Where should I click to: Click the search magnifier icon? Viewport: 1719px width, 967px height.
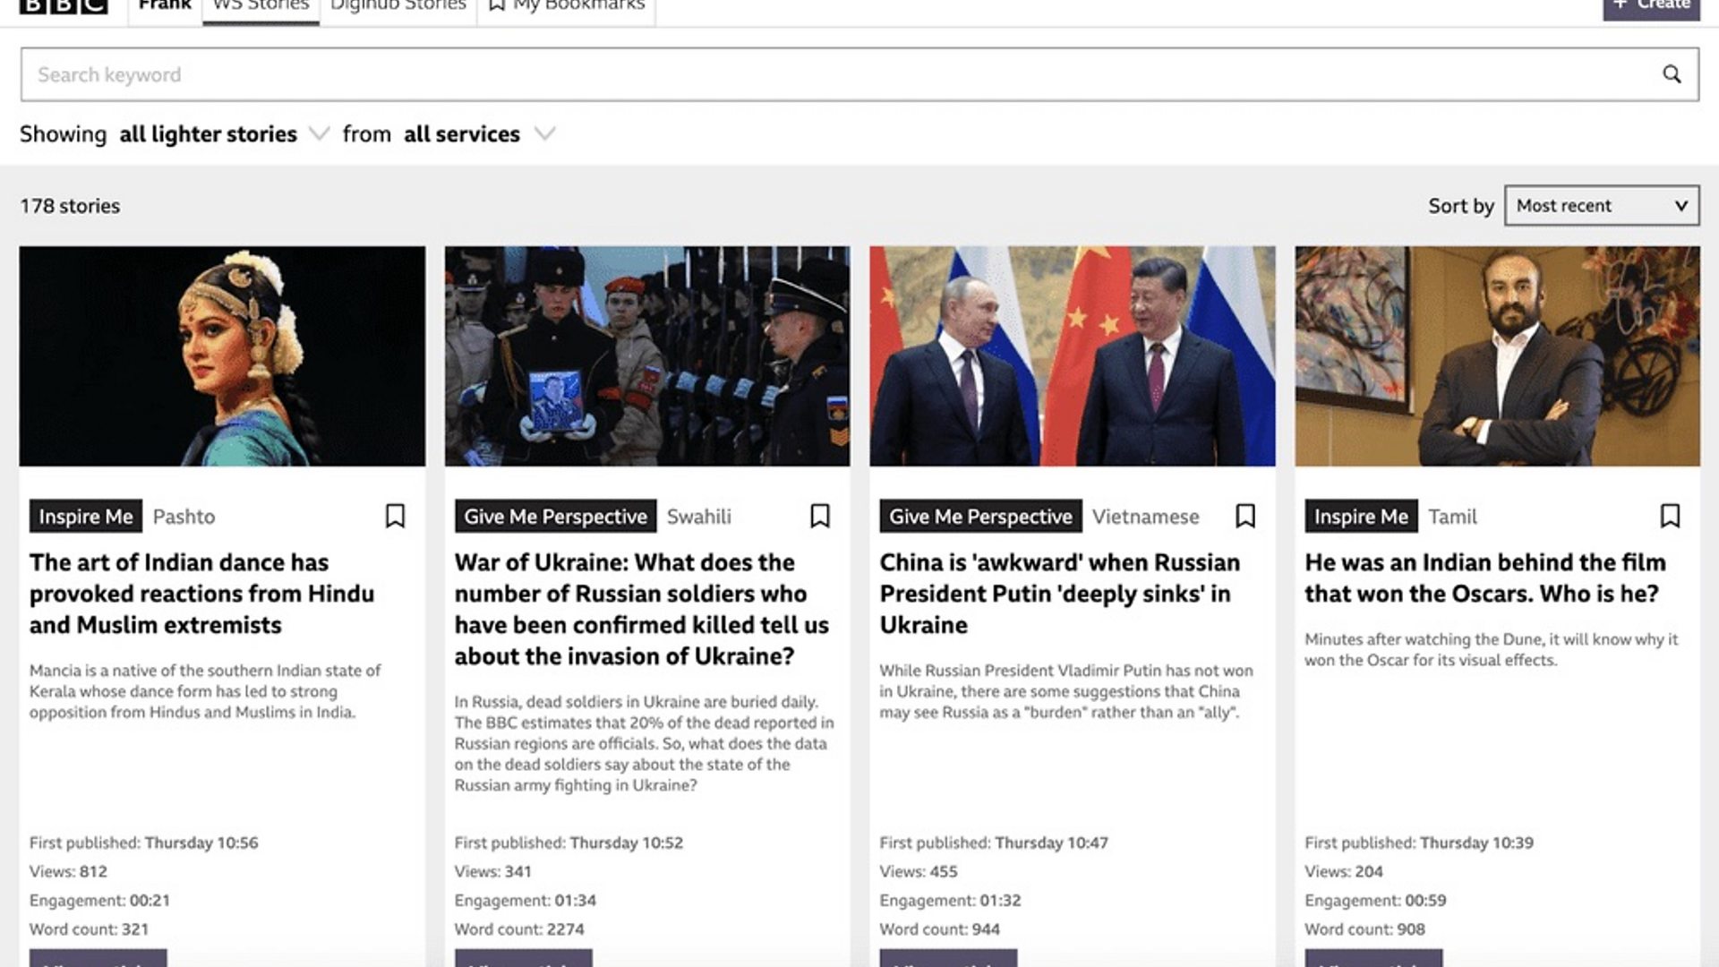tap(1671, 74)
